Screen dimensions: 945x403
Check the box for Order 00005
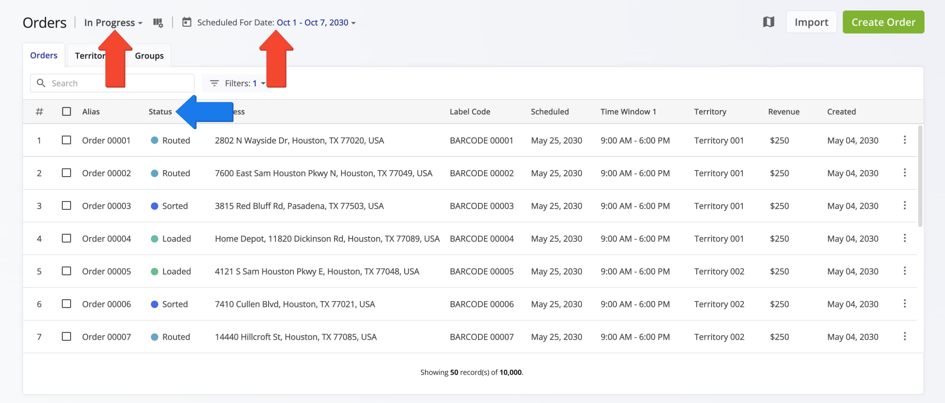pos(66,271)
